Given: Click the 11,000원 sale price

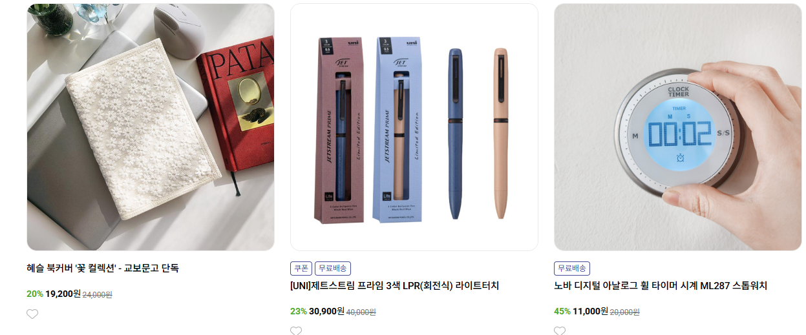Looking at the screenshot, I should tap(590, 312).
